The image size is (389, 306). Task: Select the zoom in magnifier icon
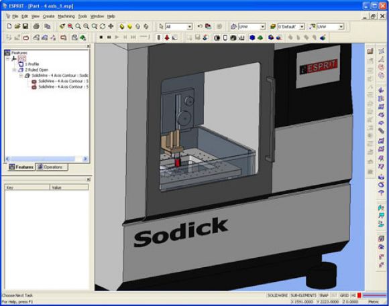pyautogui.click(x=78, y=26)
